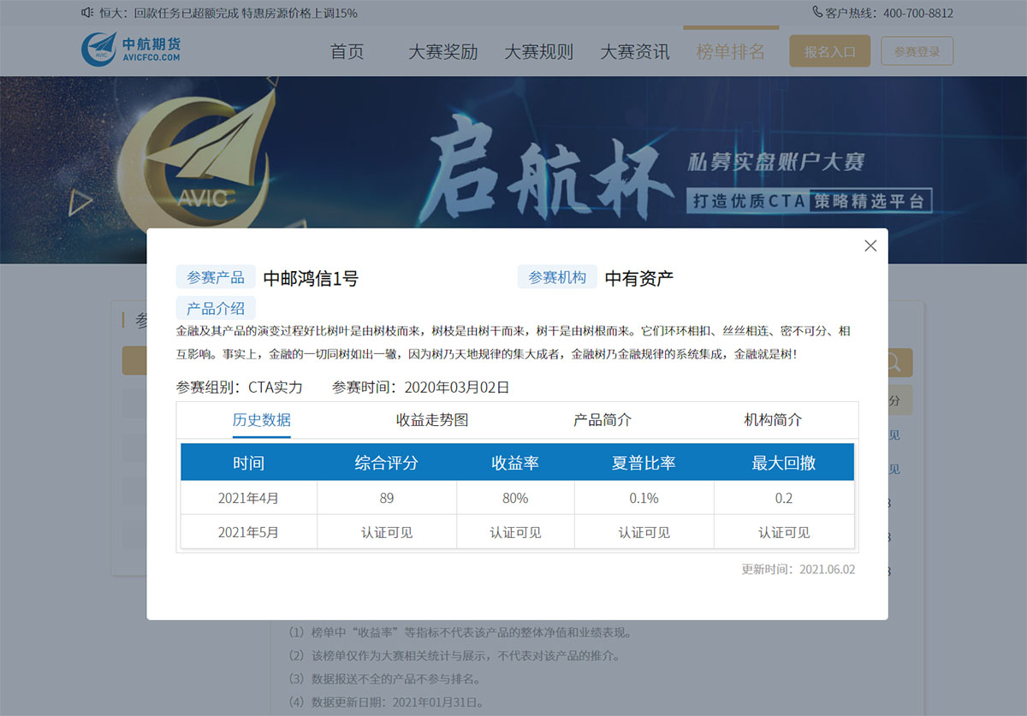
Task: Click the 收益率 column header
Action: pyautogui.click(x=515, y=463)
